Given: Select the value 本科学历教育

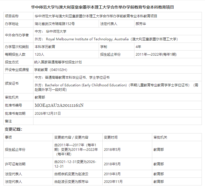Looking at the screenshot, I should tap(45, 47).
